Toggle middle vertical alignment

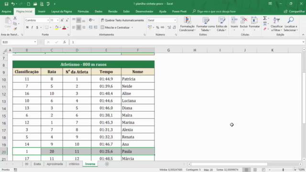78,20
